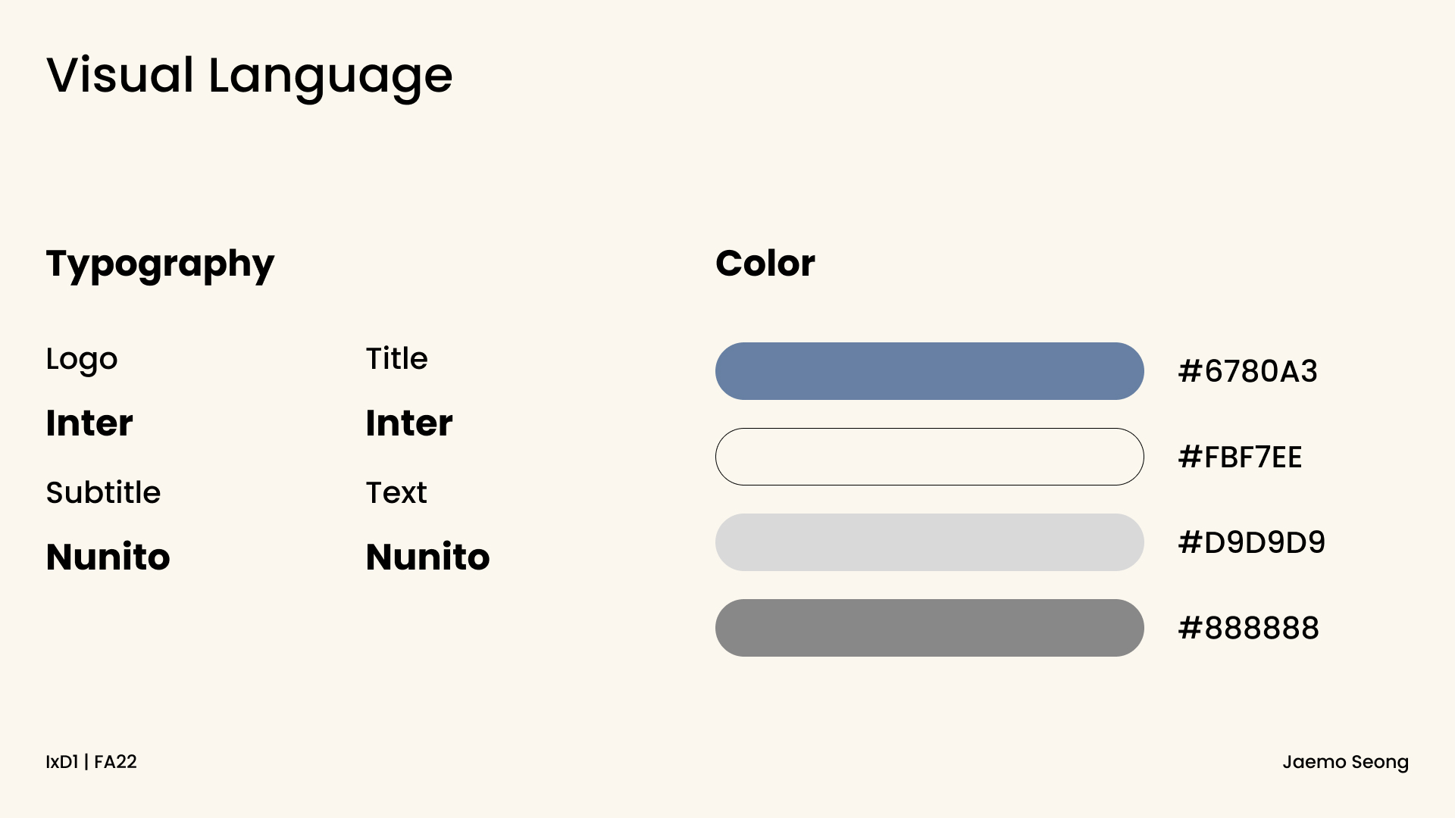Click the #D9D9D9 hex code text
The height and width of the screenshot is (818, 1455).
pyautogui.click(x=1251, y=542)
